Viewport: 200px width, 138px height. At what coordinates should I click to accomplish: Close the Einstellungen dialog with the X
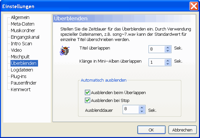(x=193, y=6)
